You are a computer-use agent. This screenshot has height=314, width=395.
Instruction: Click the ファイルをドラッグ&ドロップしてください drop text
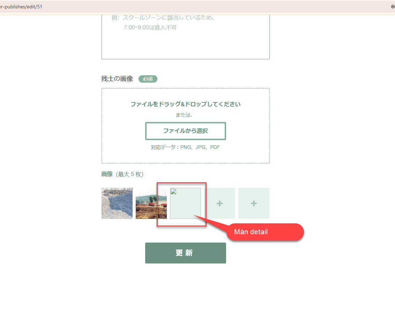click(x=185, y=104)
